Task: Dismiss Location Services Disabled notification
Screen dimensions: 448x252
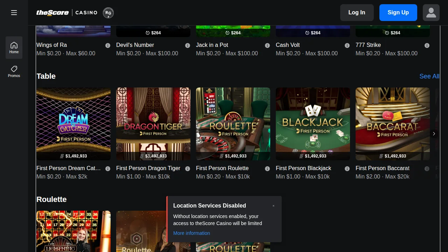Action: pyautogui.click(x=273, y=206)
